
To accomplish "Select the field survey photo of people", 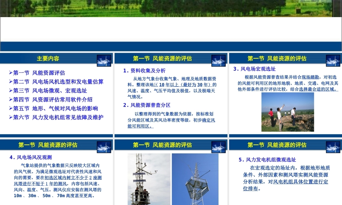I will pos(288,112).
